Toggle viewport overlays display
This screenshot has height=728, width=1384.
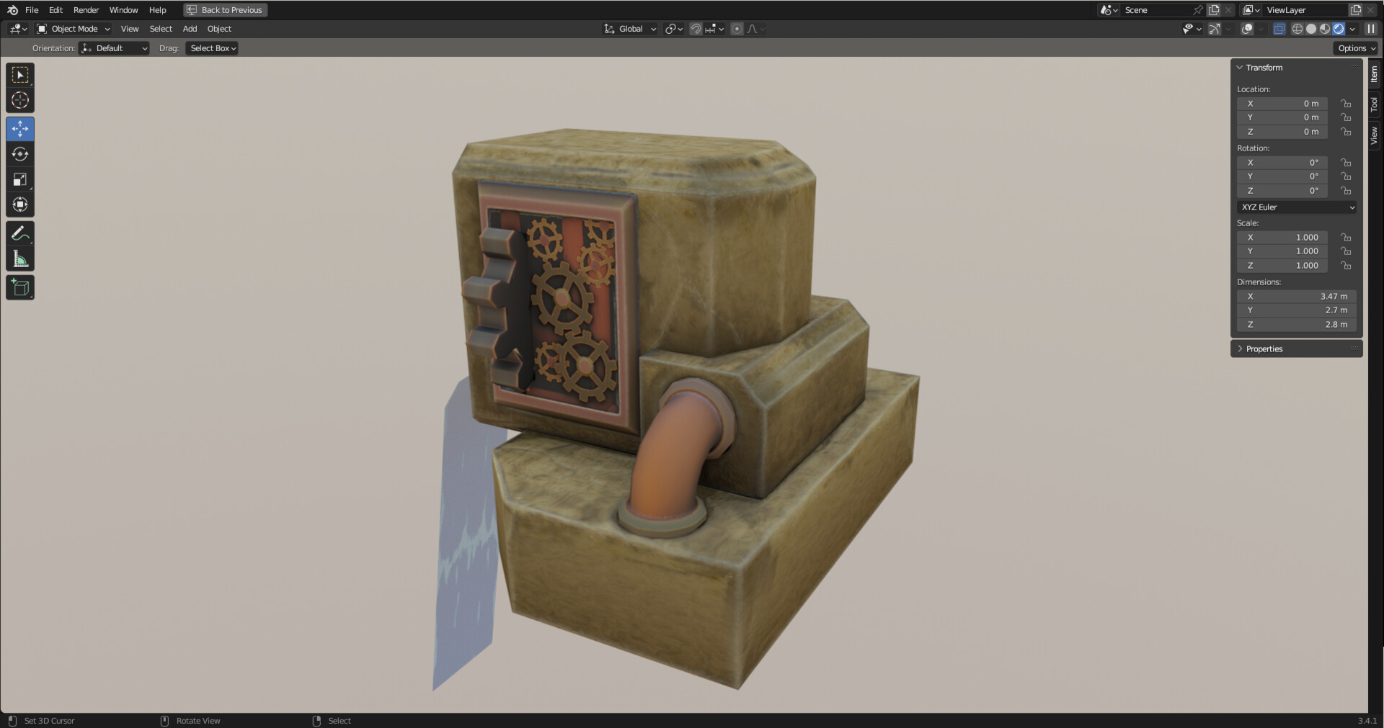pos(1247,29)
